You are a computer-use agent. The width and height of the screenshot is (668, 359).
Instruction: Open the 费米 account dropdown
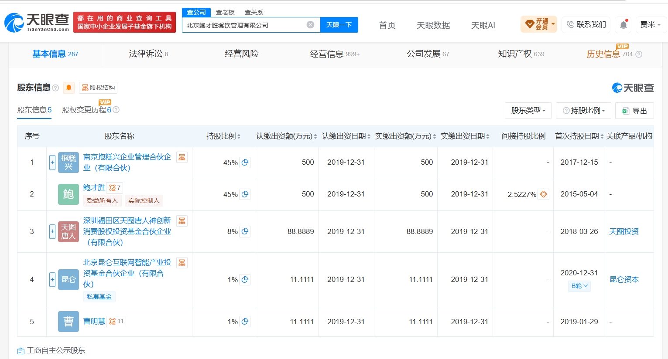(x=650, y=25)
